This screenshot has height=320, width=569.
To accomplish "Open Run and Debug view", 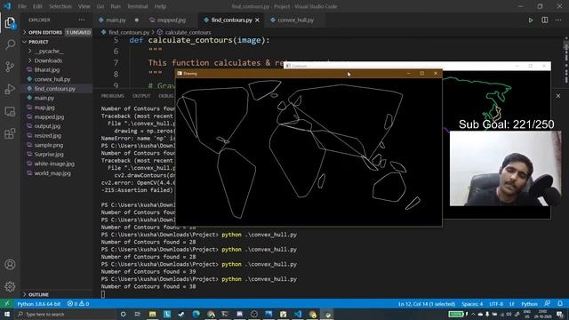I will 10,89.
